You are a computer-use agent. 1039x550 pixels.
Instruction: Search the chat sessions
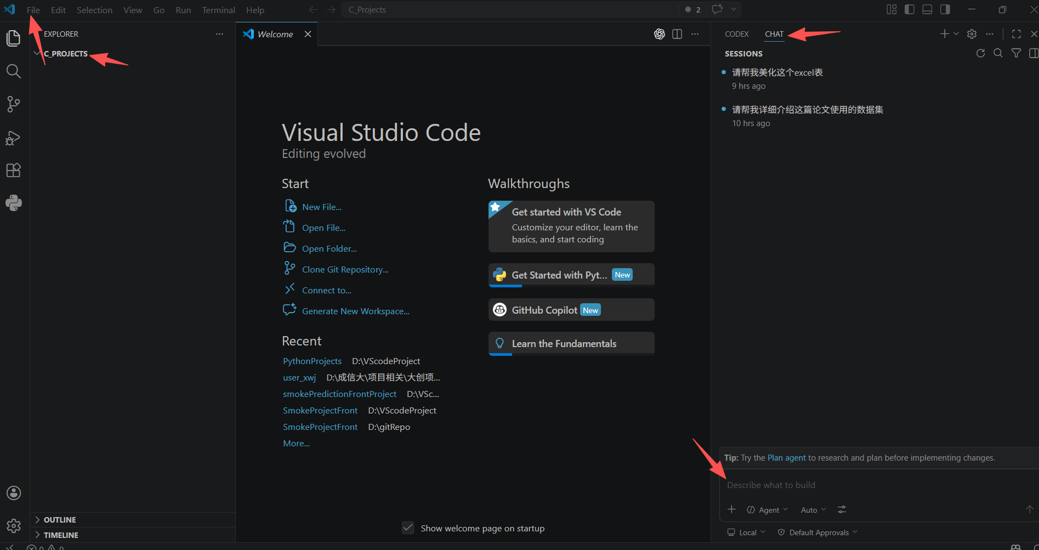pyautogui.click(x=998, y=53)
